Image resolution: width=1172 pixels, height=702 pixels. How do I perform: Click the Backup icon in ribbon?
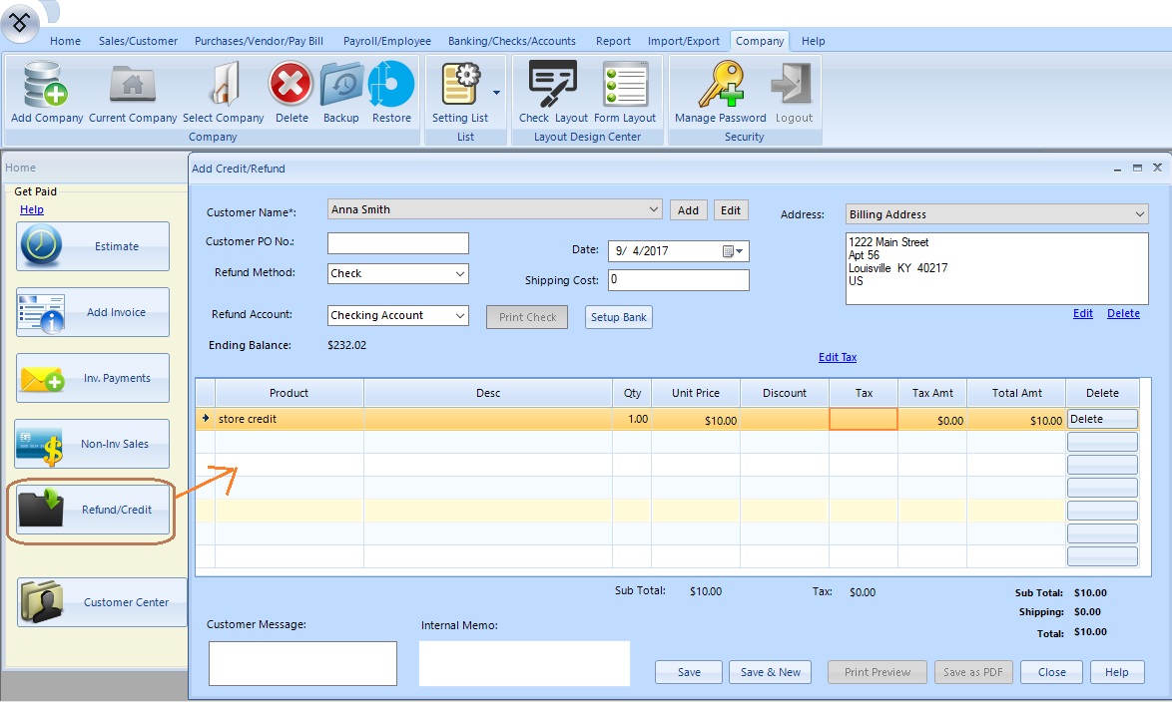coord(340,92)
